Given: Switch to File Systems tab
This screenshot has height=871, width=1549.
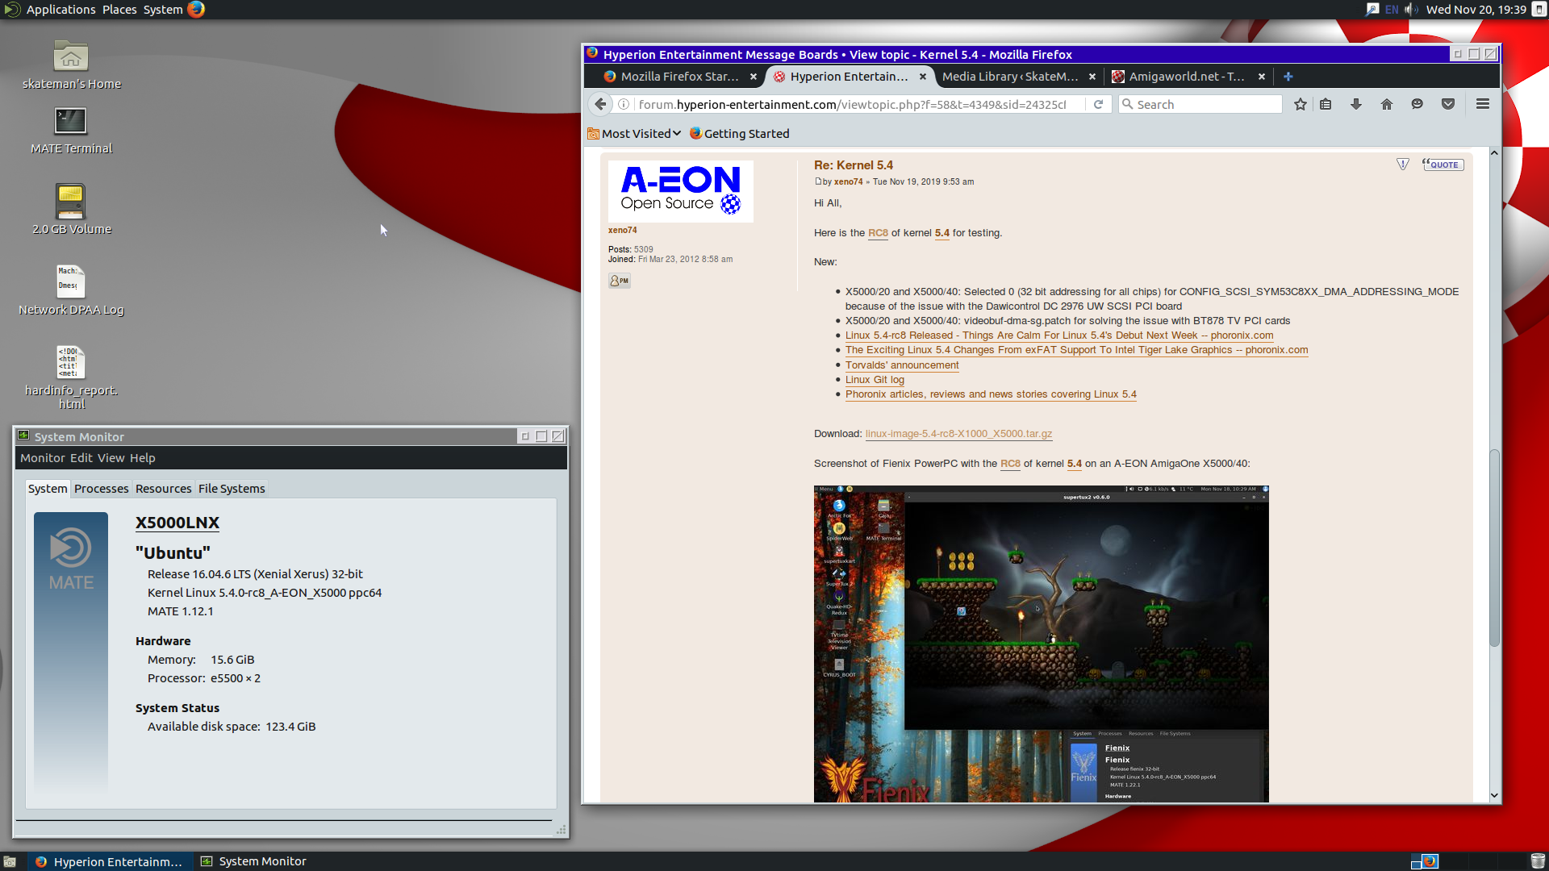Looking at the screenshot, I should pos(232,489).
